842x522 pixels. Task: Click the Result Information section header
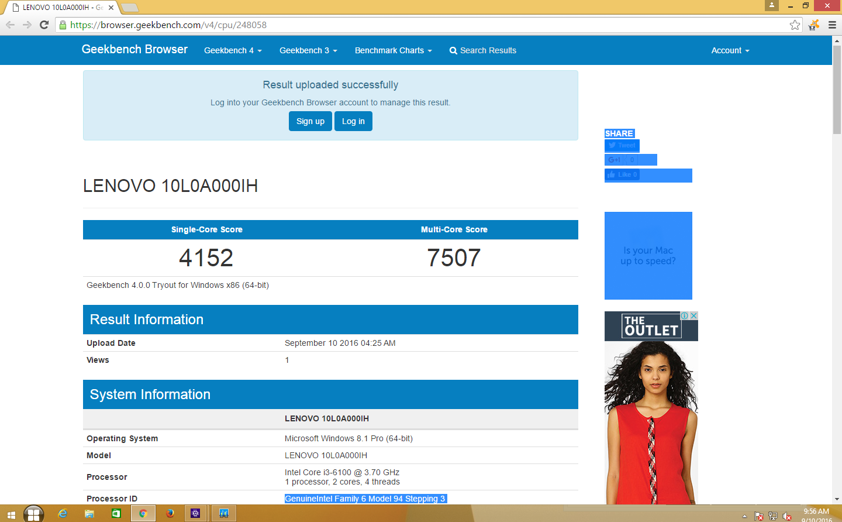[330, 320]
